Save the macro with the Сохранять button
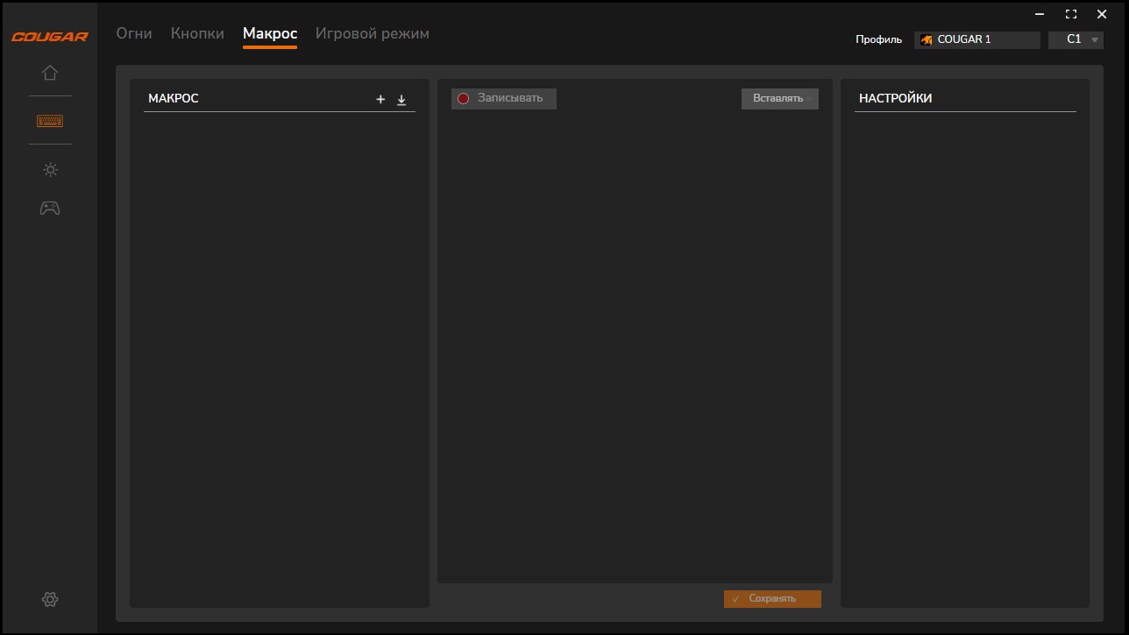 click(772, 598)
